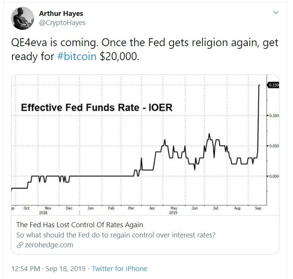Click the tweet text QE4eva is coming
293x279 pixels.
pos(55,43)
